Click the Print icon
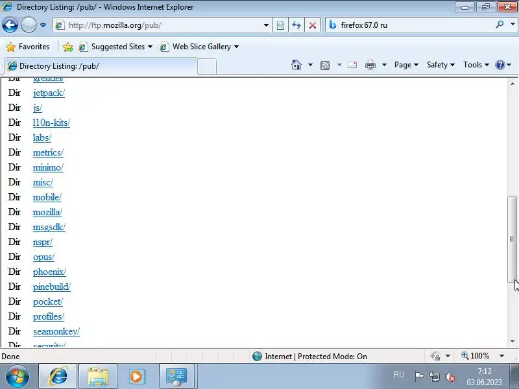The height and width of the screenshot is (389, 519). (x=370, y=65)
